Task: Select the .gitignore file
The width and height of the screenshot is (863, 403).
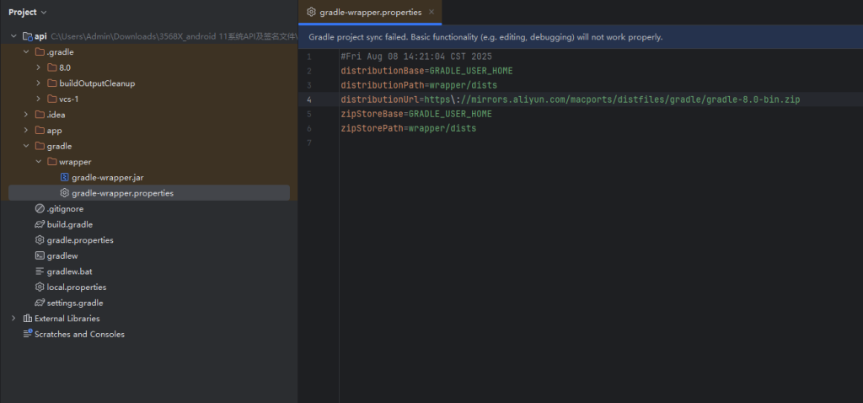Action: tap(65, 209)
